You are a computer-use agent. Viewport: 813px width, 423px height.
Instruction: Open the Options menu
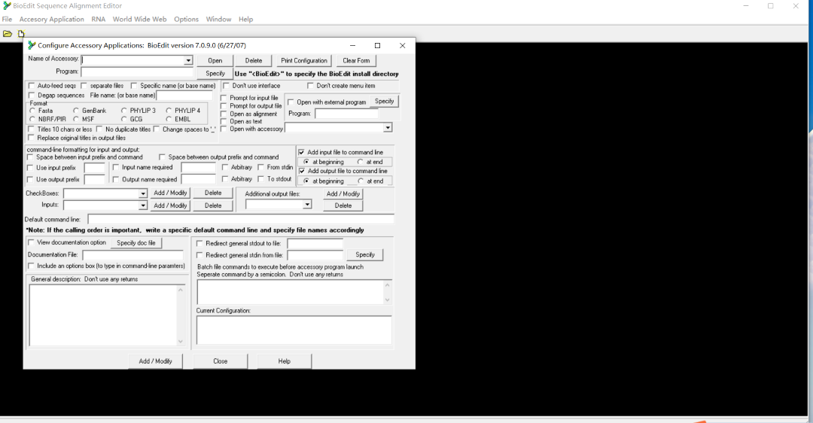186,19
